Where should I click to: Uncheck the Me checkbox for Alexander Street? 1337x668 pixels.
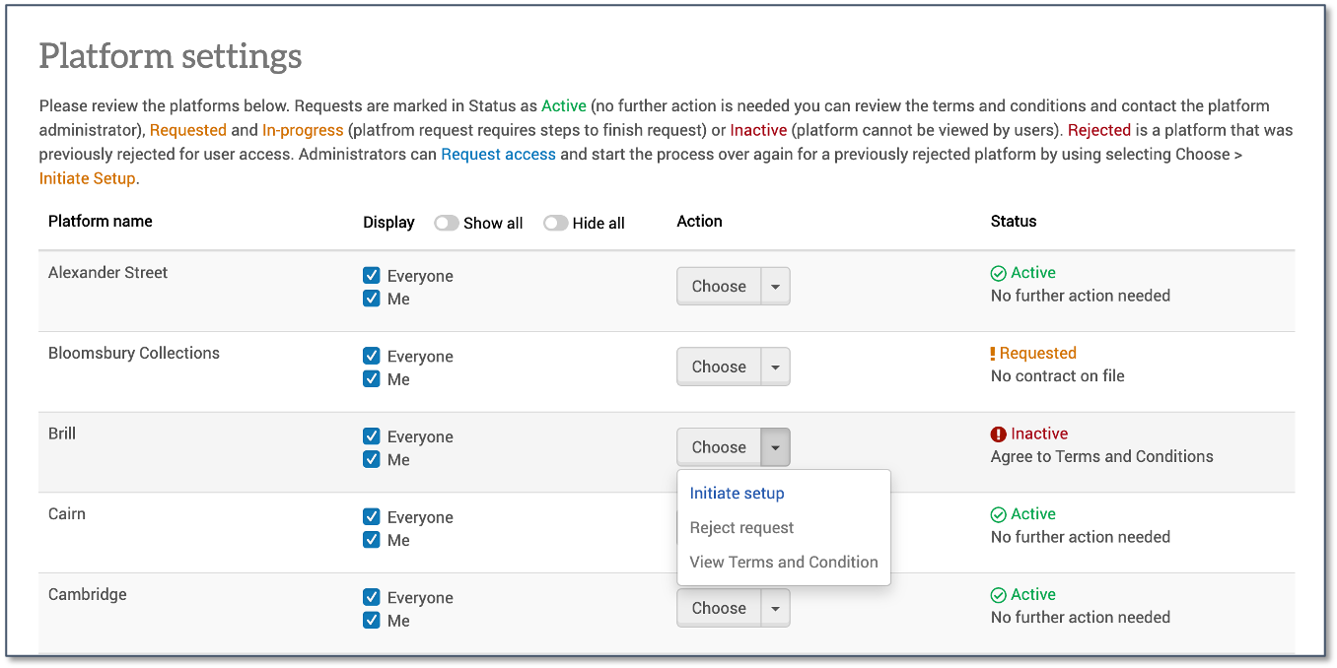click(x=373, y=299)
